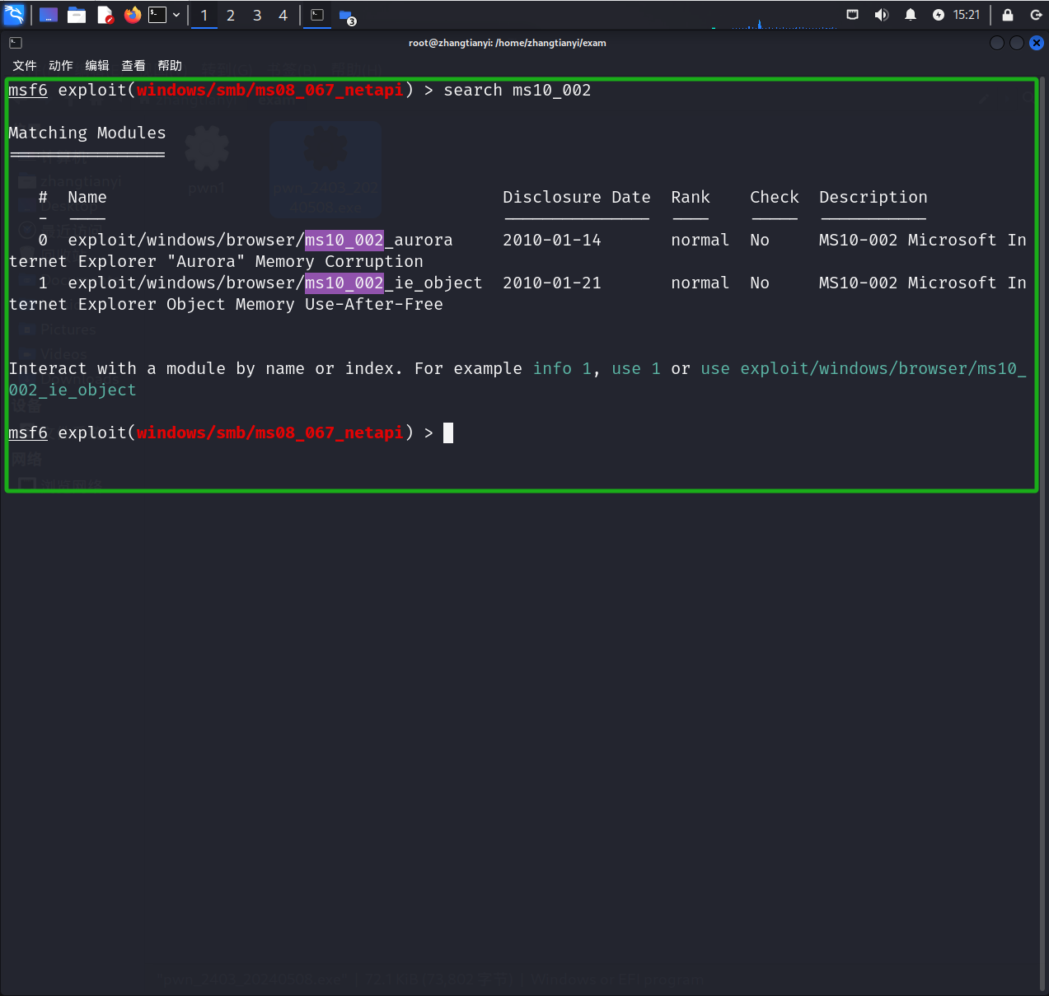Lock the screen with the padlock icon

[x=1008, y=15]
